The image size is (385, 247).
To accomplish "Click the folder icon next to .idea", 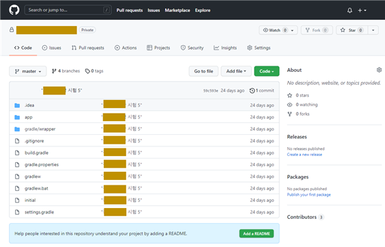I will (x=17, y=105).
